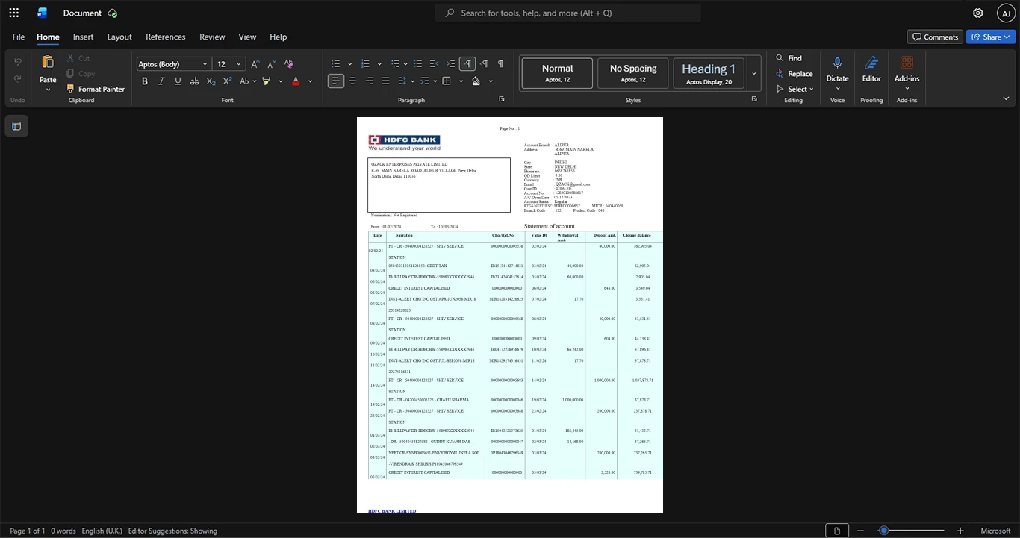Toggle subscript formatting
This screenshot has height=538, width=1020.
point(211,81)
